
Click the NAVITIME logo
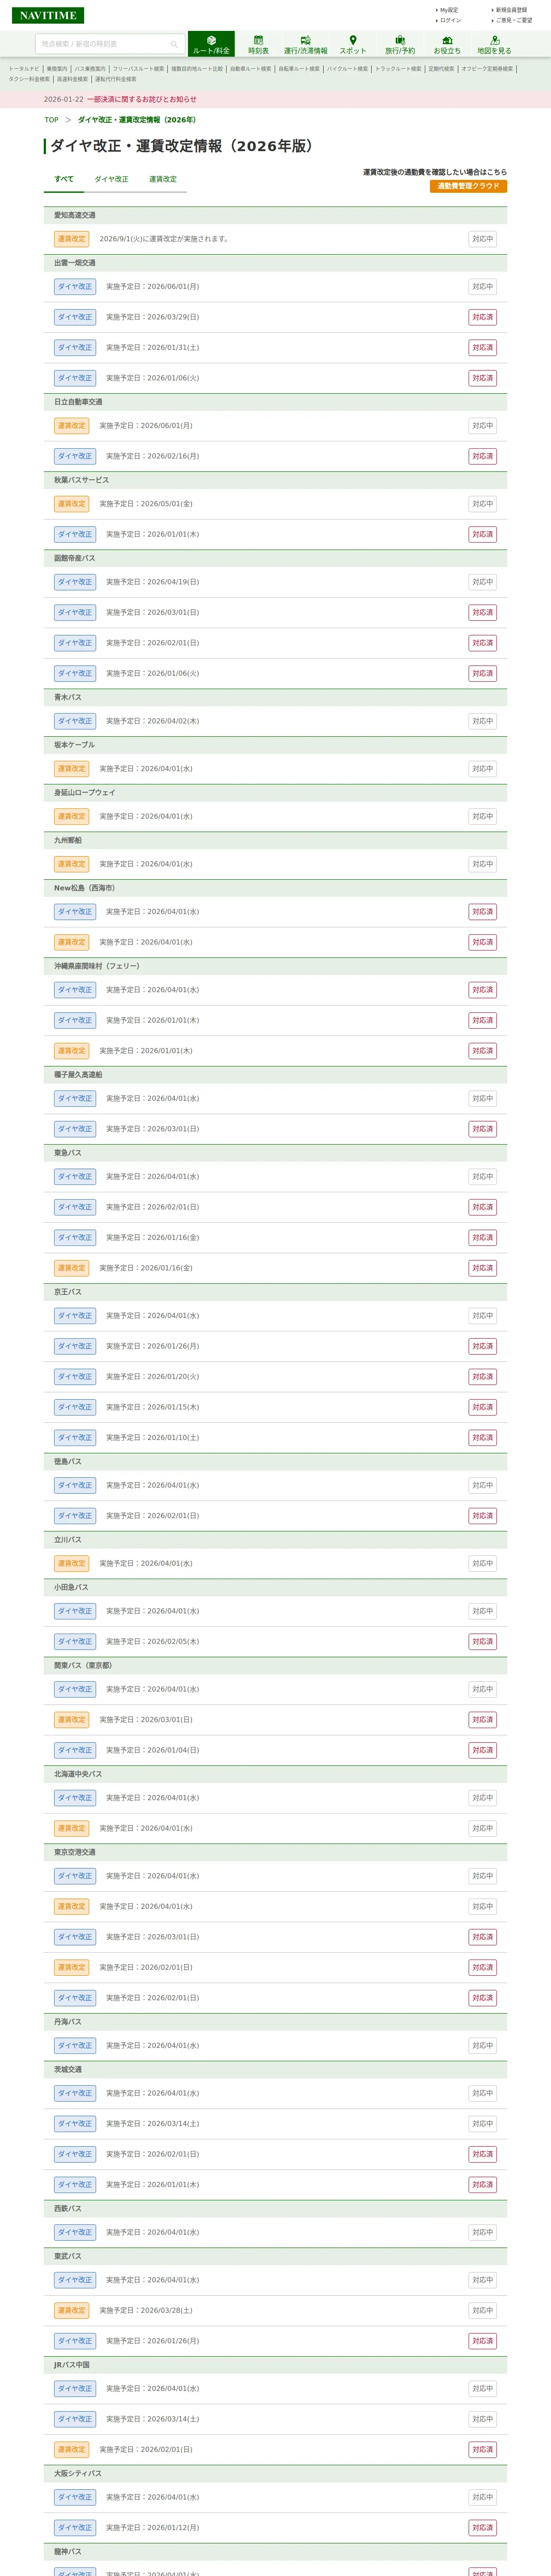(47, 15)
